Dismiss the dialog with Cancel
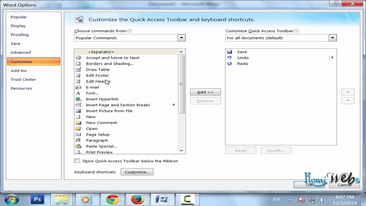 344,185
